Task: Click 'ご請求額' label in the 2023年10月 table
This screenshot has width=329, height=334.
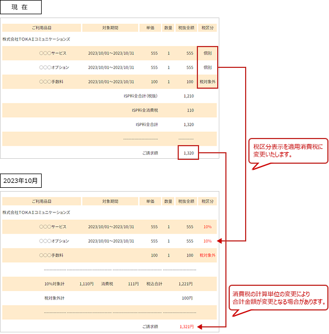Action: pyautogui.click(x=150, y=326)
